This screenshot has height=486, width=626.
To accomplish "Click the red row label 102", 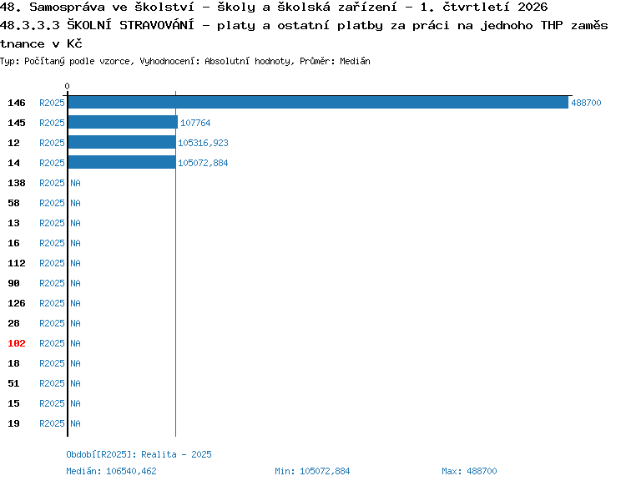I will tap(17, 343).
